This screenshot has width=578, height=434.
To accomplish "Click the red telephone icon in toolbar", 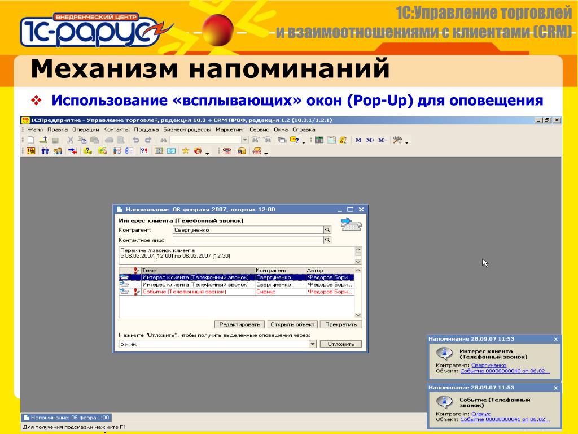I will 227,151.
